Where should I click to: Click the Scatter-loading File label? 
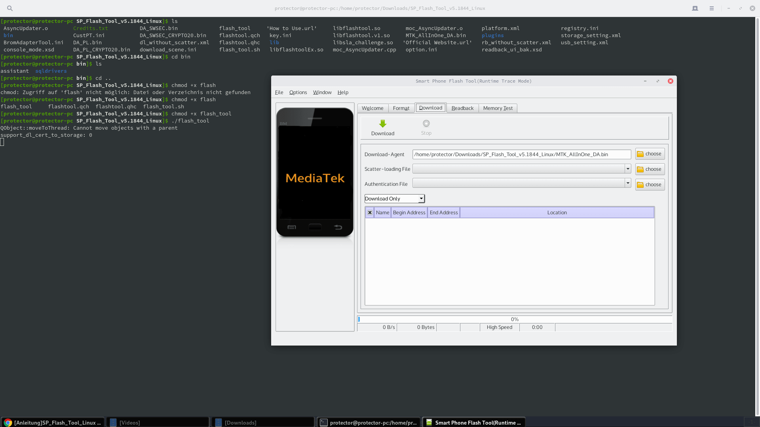pos(387,169)
